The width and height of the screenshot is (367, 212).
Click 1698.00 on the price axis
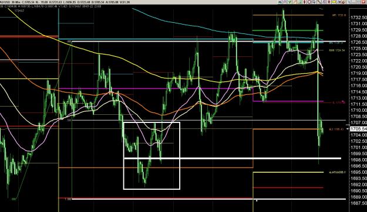[x=359, y=160]
